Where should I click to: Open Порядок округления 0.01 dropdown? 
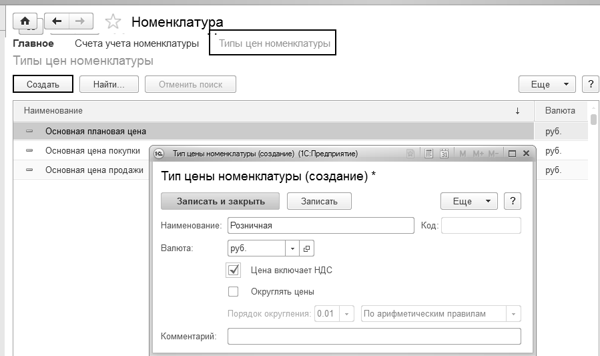[346, 314]
